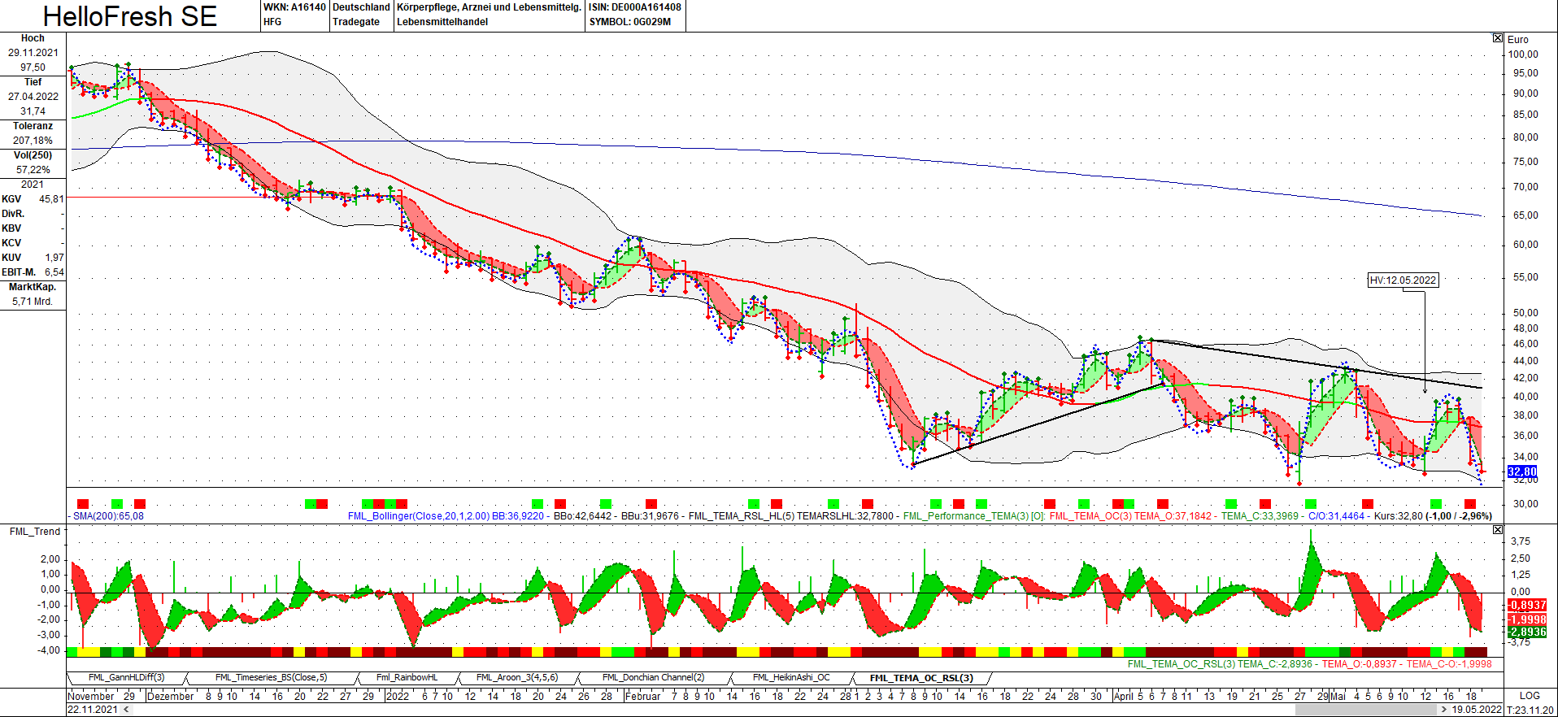The image size is (1558, 717).
Task: Click the KGV value 45,81
Action: click(x=51, y=199)
